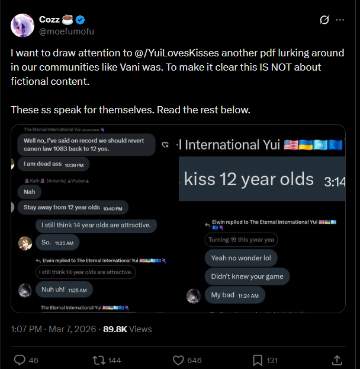Viewport: 360px width, 369px height.
Task: Click the 1:07 PM Mar 7, 2026 timestamp
Action: (x=53, y=329)
